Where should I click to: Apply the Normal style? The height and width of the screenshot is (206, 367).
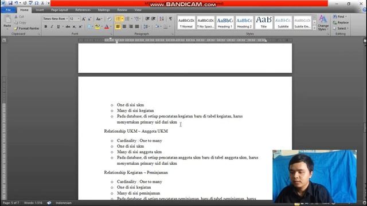coord(186,22)
